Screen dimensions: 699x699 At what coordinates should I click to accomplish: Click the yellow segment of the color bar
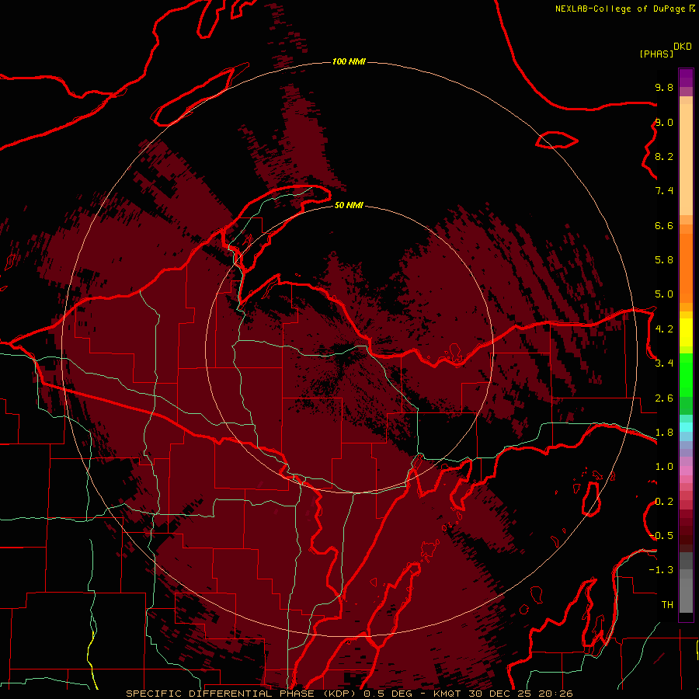point(686,332)
